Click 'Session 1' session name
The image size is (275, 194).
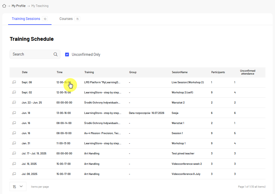pos(177,133)
